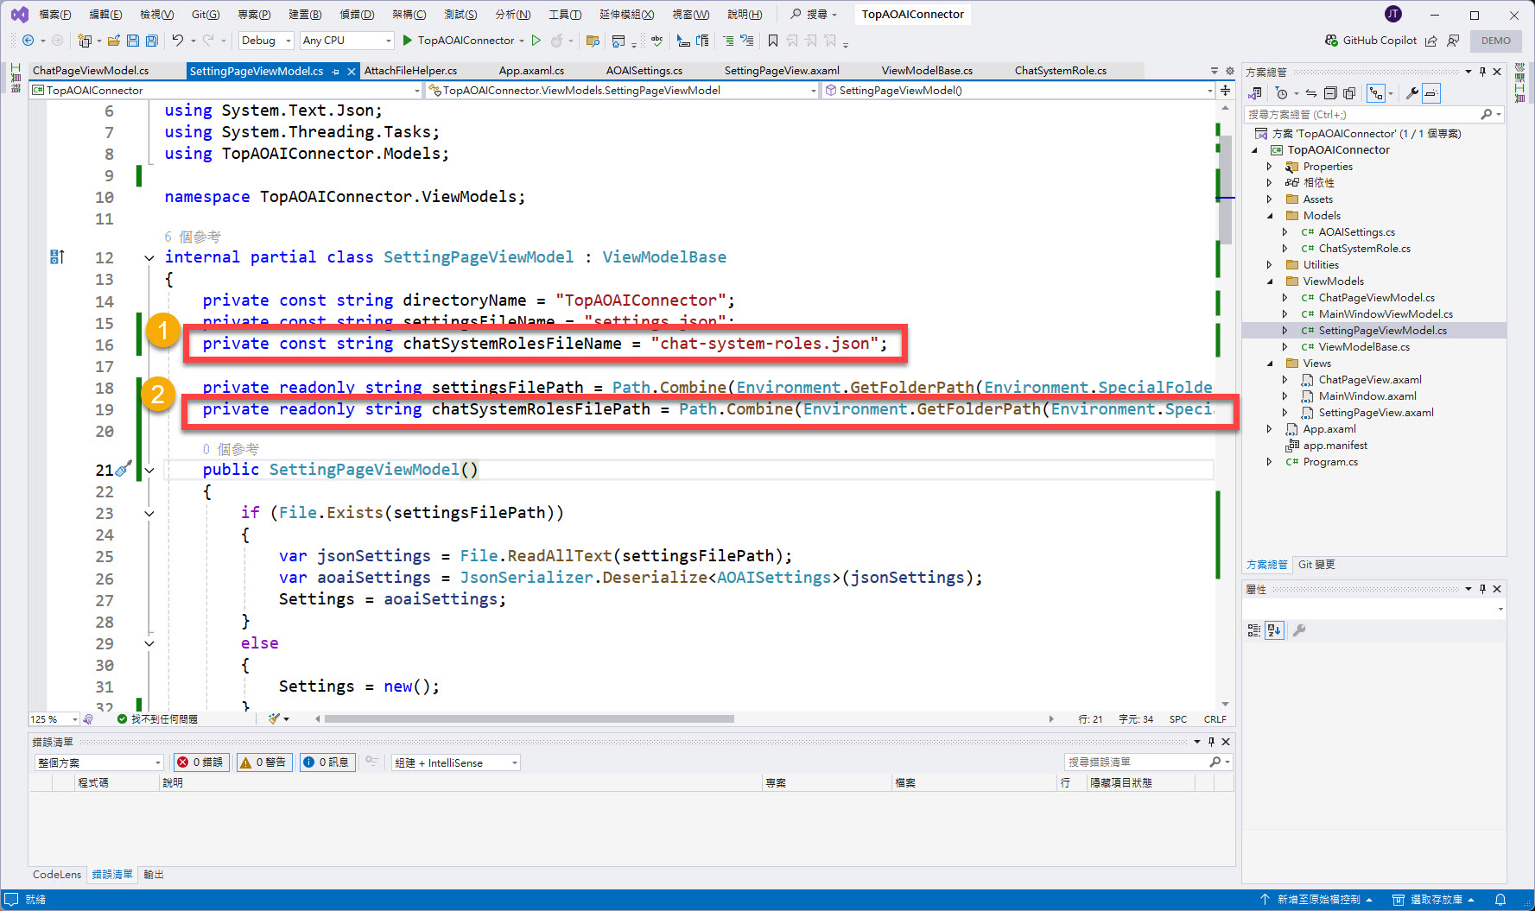Open the 125 % zoom dropdown
The image size is (1535, 911).
coord(54,718)
